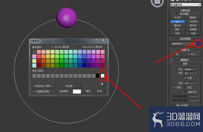The width and height of the screenshot is (203, 132).
Task: Choose the 圆环 object type
Action: [x=177, y=29]
